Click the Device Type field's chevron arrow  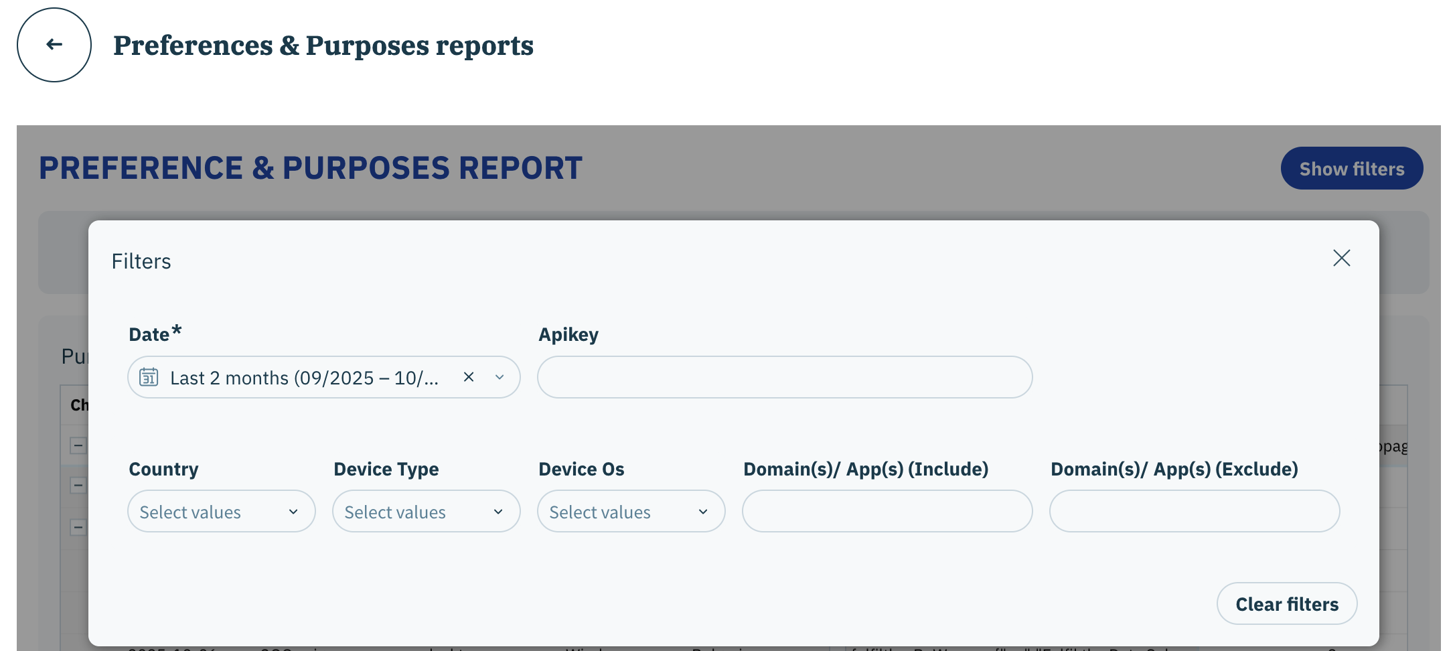[498, 512]
